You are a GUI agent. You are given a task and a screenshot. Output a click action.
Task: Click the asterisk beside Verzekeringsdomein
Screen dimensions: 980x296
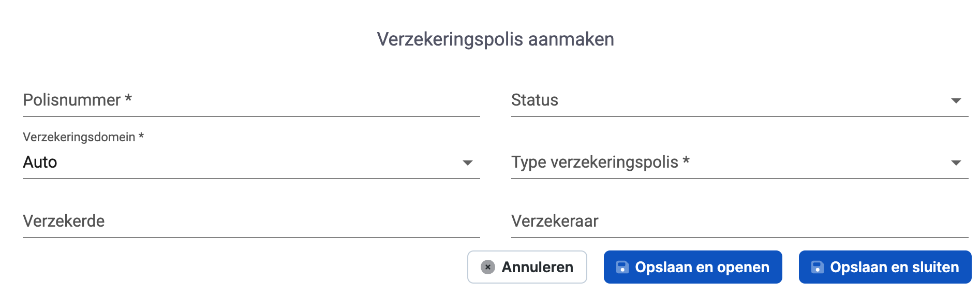click(141, 136)
